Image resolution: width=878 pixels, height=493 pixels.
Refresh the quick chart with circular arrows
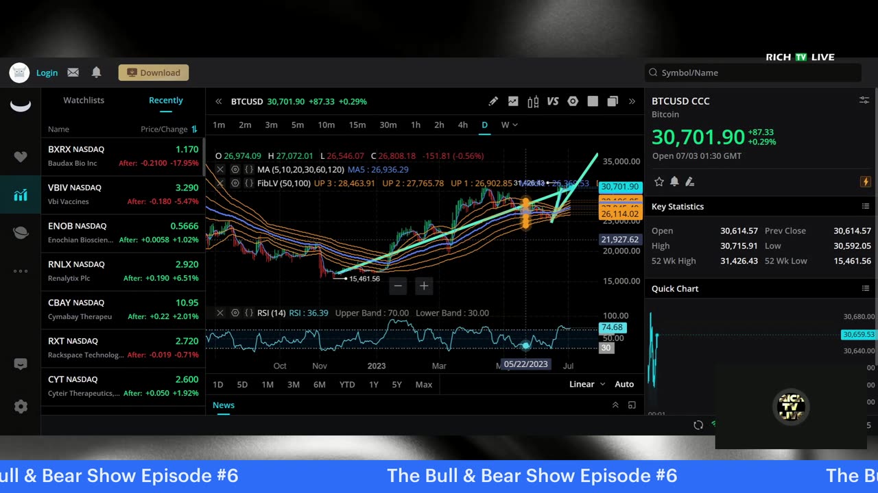(x=698, y=425)
